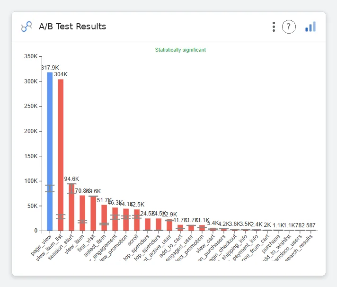Click the 42.5K value label
337x287 pixels.
click(x=138, y=204)
